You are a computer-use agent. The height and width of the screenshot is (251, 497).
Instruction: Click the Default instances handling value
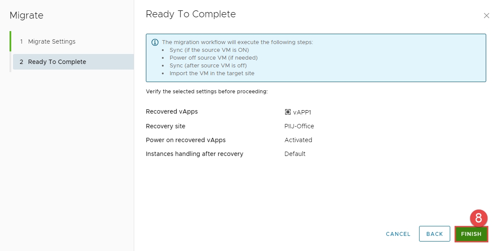point(295,154)
